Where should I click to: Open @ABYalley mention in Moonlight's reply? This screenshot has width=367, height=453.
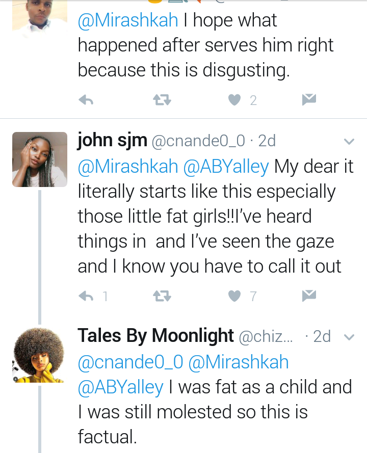[x=120, y=388]
